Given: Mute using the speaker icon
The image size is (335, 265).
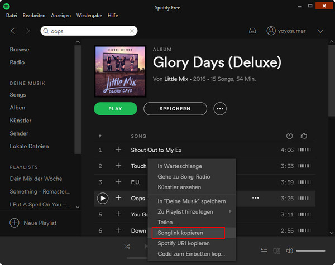Looking at the screenshot, I should pyautogui.click(x=289, y=251).
